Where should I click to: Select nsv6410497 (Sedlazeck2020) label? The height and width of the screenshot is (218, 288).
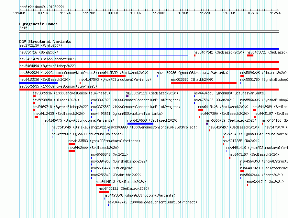click(234, 127)
